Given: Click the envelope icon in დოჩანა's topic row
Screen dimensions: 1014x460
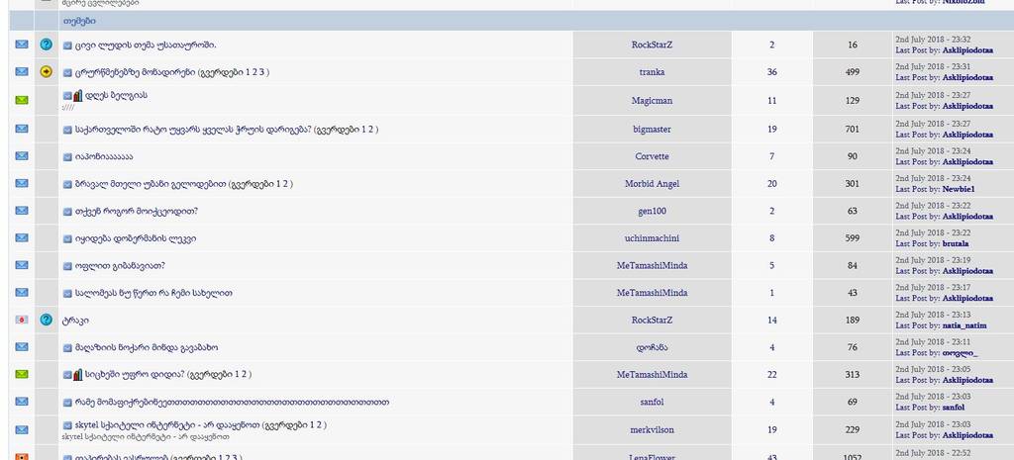Looking at the screenshot, I should pos(22,347).
